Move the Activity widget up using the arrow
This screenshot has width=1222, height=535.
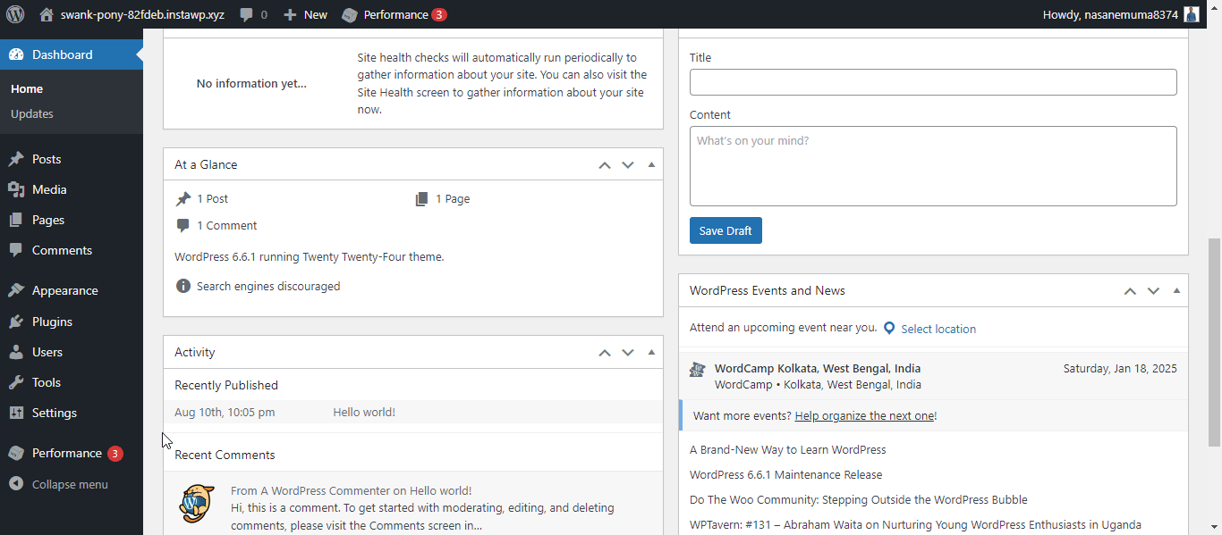(x=604, y=352)
